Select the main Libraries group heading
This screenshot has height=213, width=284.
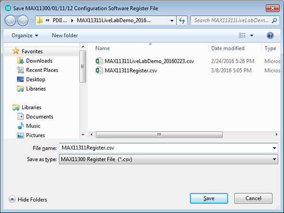31,107
